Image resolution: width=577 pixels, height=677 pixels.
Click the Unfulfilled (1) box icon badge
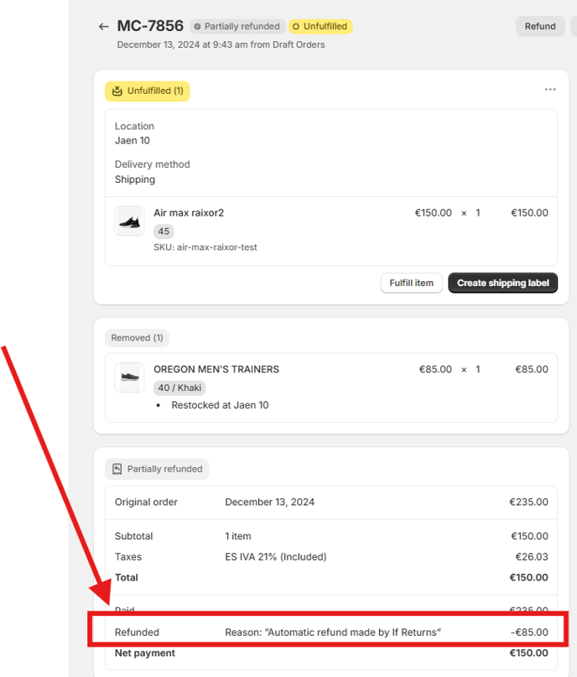pyautogui.click(x=117, y=91)
